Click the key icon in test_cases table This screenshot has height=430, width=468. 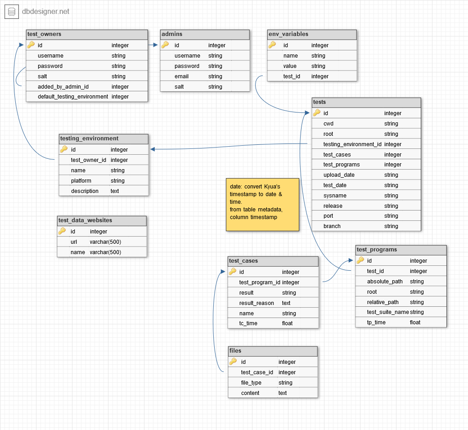[233, 272]
